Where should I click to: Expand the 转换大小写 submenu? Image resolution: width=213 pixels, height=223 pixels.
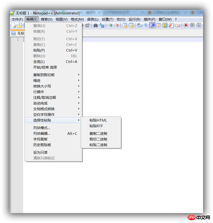[53, 86]
